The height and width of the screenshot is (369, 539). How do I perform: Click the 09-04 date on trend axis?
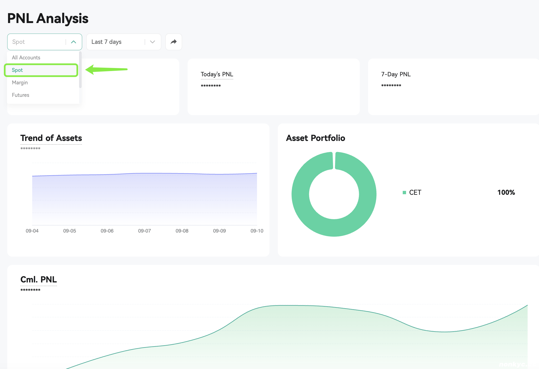point(32,231)
